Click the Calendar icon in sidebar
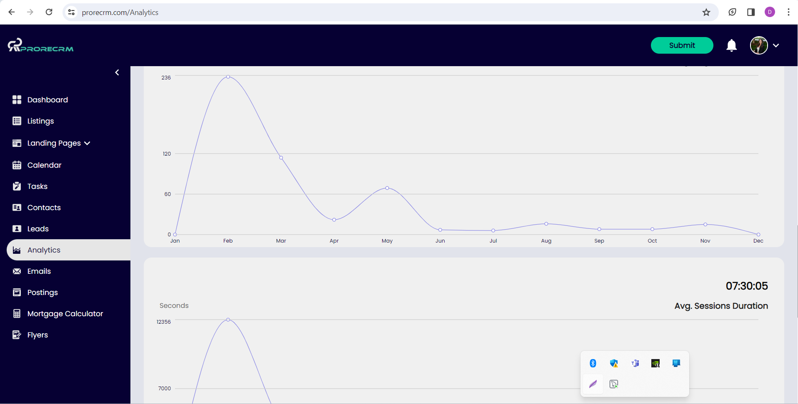Image resolution: width=798 pixels, height=404 pixels. click(17, 165)
